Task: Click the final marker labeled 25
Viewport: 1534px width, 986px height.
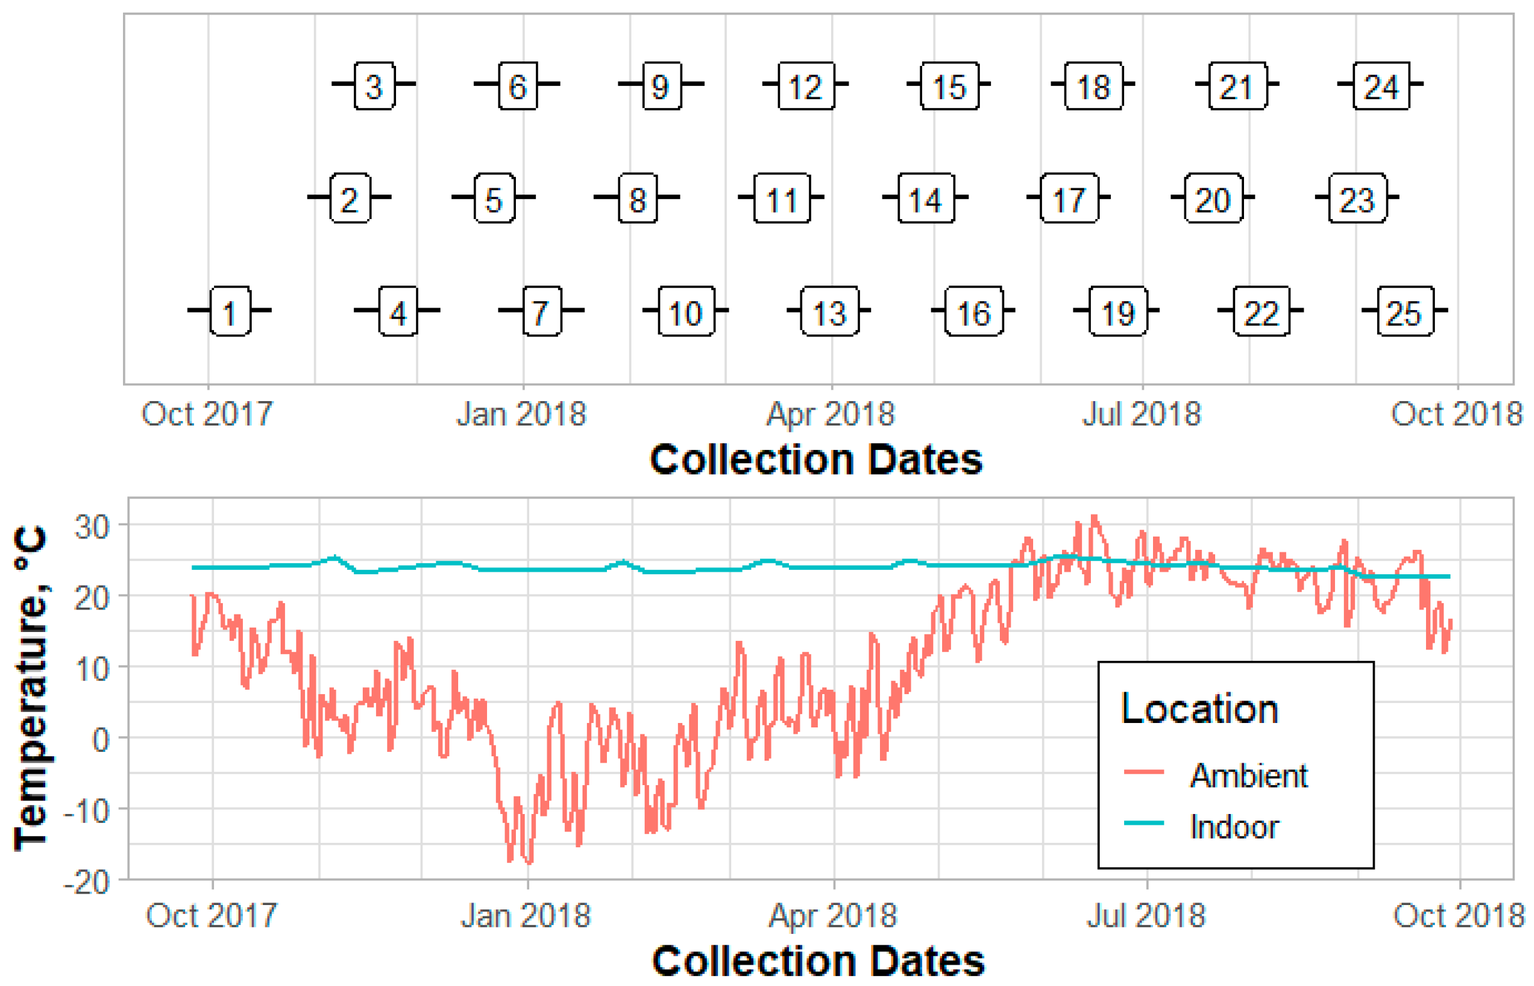Action: [1406, 311]
